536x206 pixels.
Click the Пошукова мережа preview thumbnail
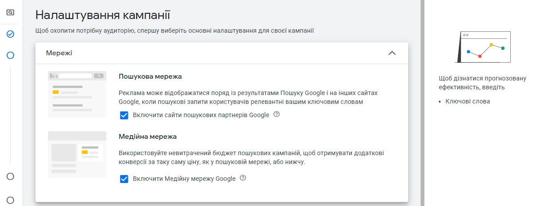(77, 94)
